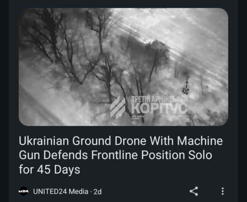Click the word 'Ukrainian' starting the headline
Viewport: 247px width, 202px height.
pos(44,141)
